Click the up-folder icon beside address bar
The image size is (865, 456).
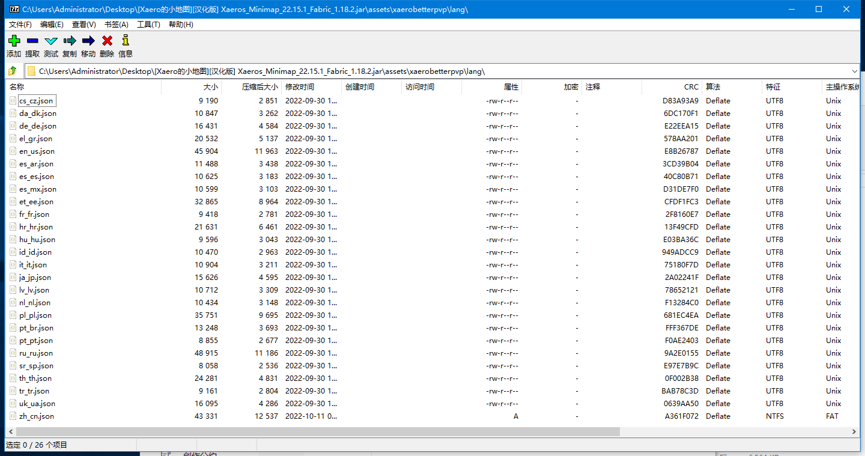tap(12, 71)
